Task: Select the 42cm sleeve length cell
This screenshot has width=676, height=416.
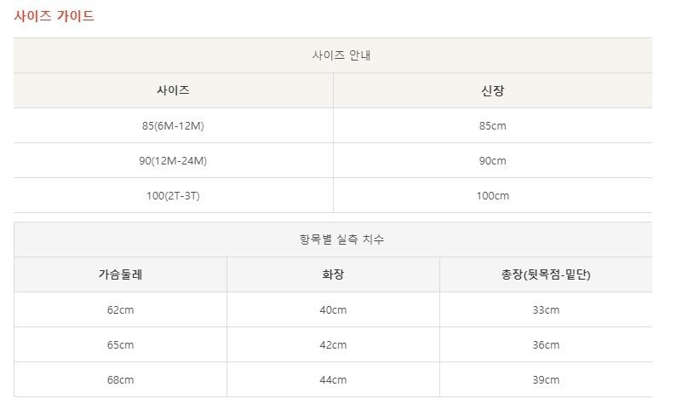Action: [x=333, y=344]
